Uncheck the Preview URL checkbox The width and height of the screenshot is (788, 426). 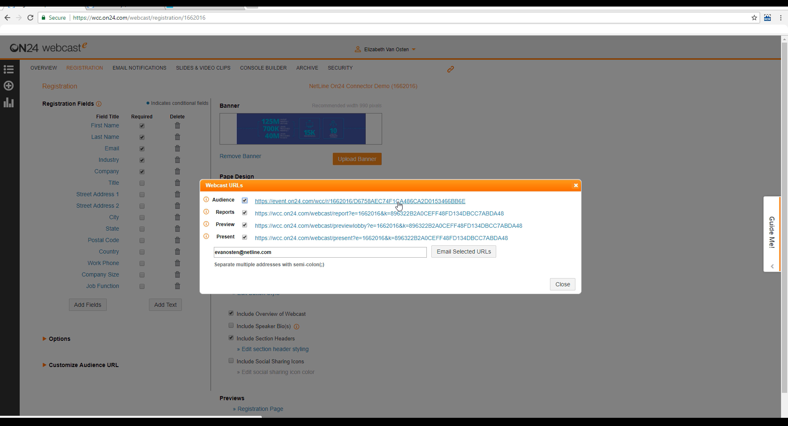click(x=245, y=225)
